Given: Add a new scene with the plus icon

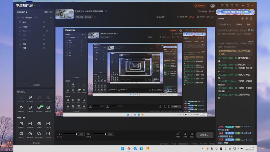Looking at the screenshot, I should 51,18.
